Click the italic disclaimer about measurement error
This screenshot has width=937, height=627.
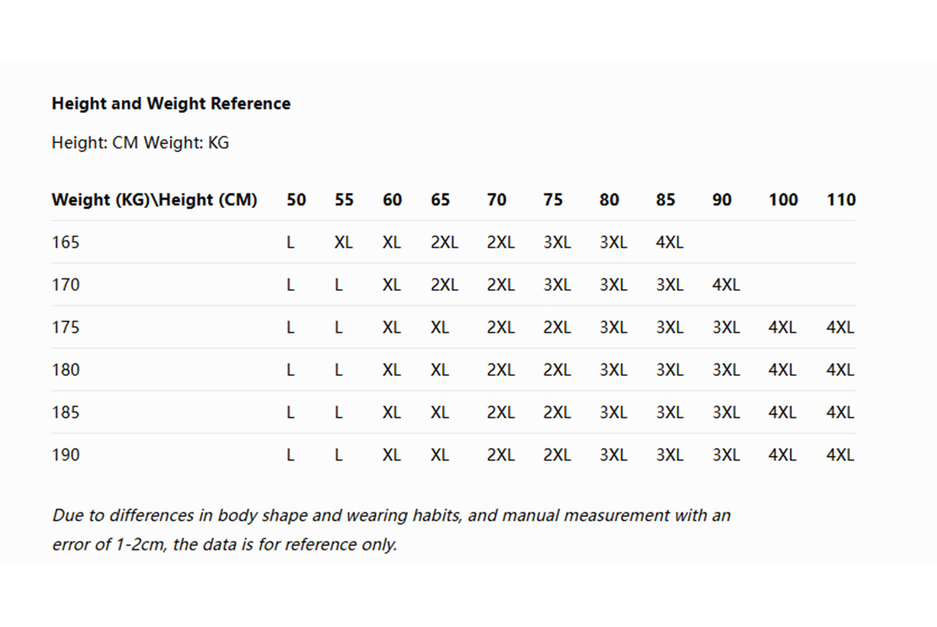click(391, 529)
